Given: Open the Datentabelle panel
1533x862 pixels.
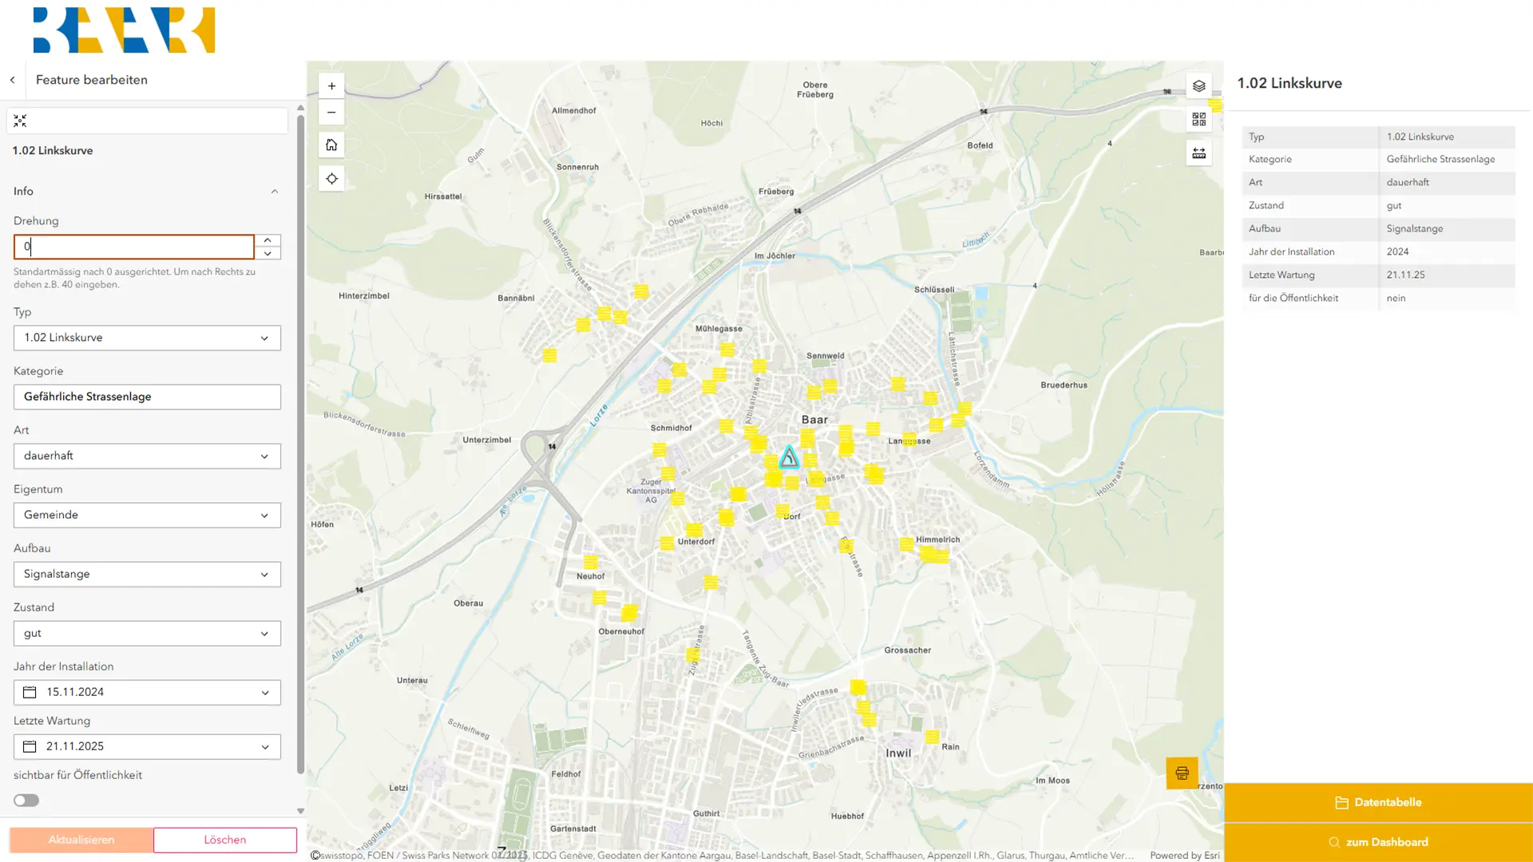Looking at the screenshot, I should click(1378, 802).
